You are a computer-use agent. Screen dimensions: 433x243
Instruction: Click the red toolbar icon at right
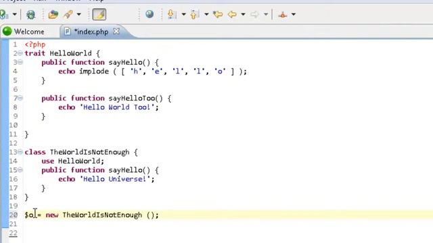click(x=283, y=14)
